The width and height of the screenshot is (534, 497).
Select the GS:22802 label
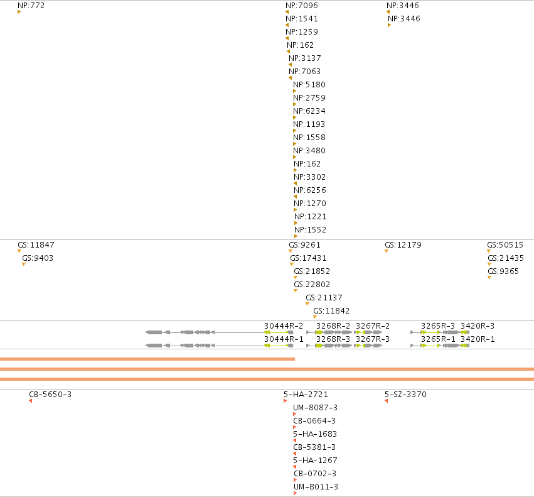tap(312, 285)
